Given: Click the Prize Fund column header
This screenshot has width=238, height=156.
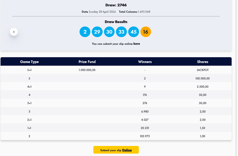Looking at the screenshot, I should pyautogui.click(x=87, y=62).
